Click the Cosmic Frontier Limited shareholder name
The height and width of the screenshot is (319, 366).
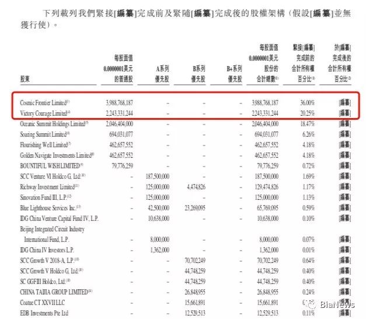tap(44, 103)
